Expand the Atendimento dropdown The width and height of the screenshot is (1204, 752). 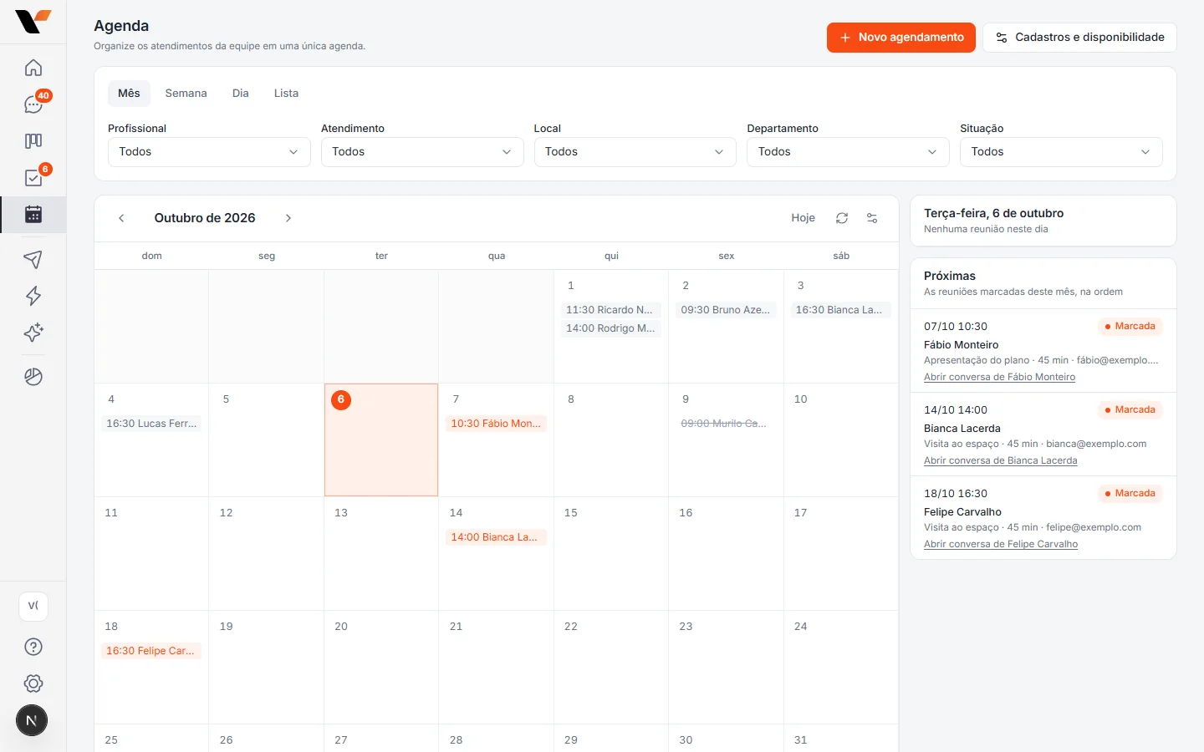[x=422, y=152]
